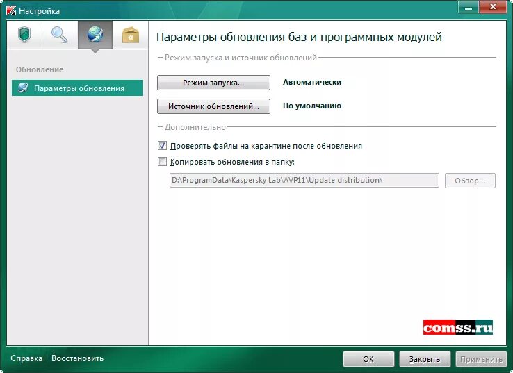Enable Копировать обновления в папку checkbox

(162, 161)
